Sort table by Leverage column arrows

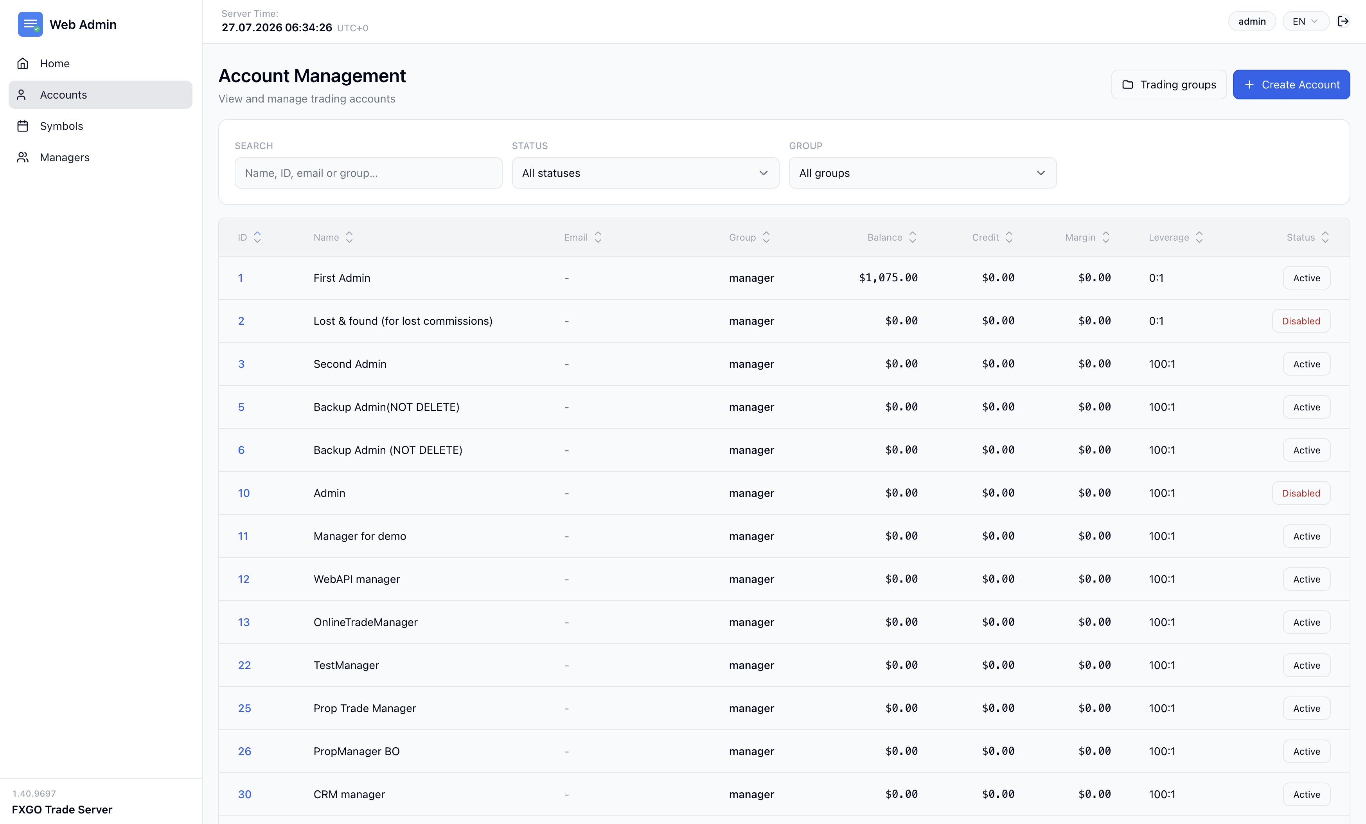coord(1199,237)
